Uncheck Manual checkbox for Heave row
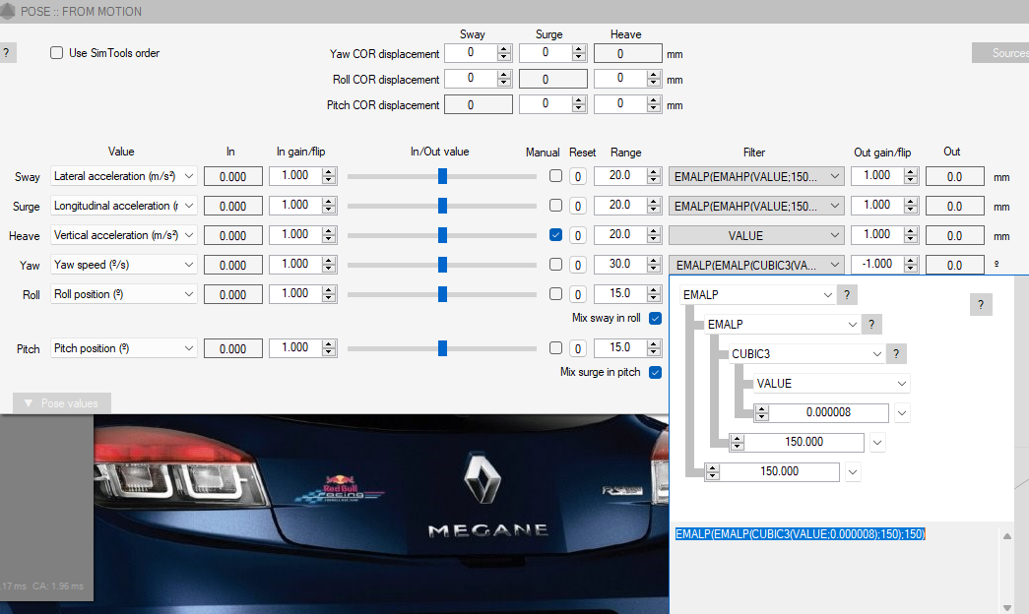 pyautogui.click(x=555, y=235)
